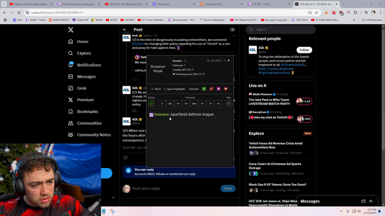
Task: Open Communities in X sidebar
Action: [x=85, y=123]
